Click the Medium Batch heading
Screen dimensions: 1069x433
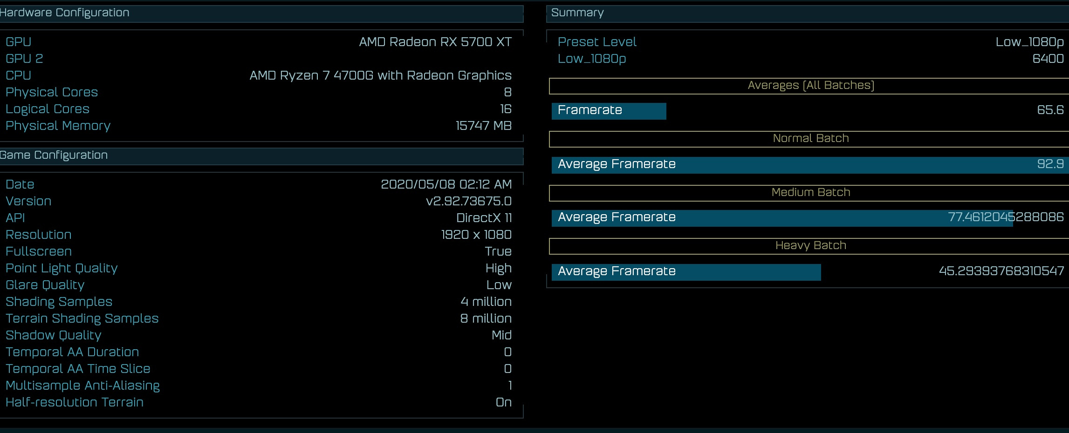tap(811, 193)
